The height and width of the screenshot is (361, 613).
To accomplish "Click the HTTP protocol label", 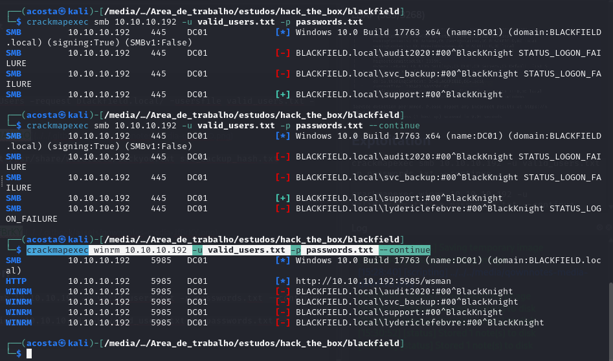I will pyautogui.click(x=16, y=281).
